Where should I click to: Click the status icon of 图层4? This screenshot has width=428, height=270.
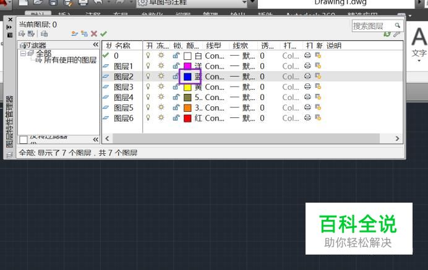pos(106,97)
